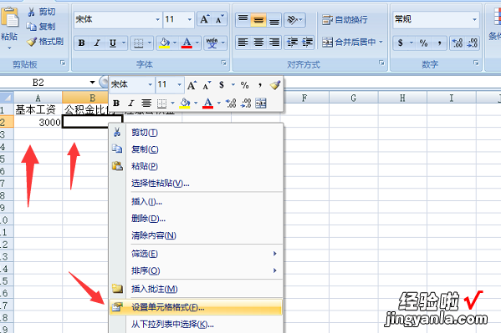Choose Insert Comment (插入批注)

coord(196,289)
